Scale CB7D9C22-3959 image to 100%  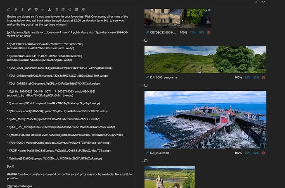[183, 32]
